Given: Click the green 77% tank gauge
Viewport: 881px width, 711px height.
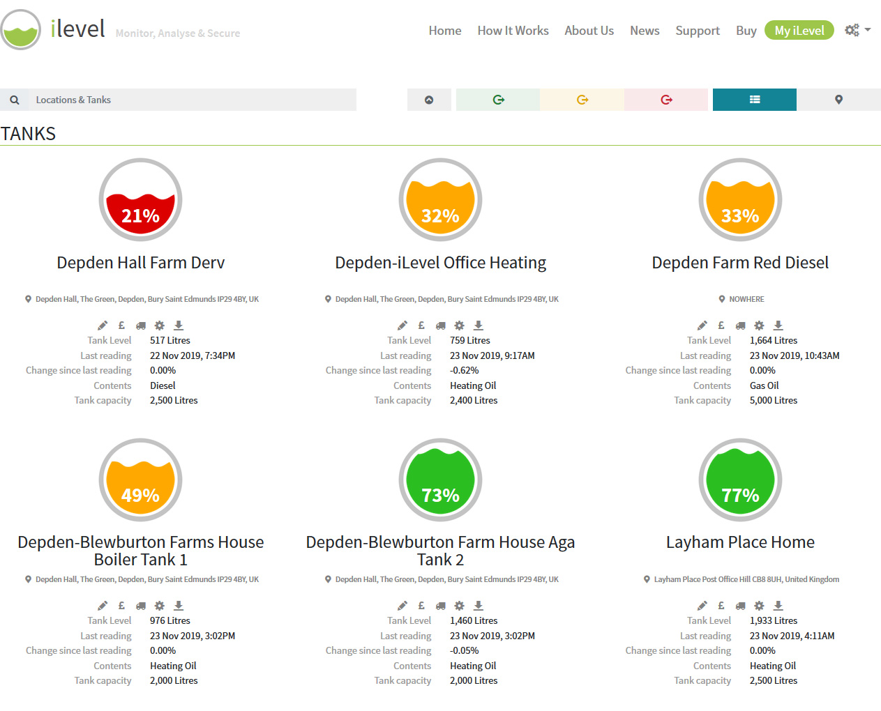Looking at the screenshot, I should [x=740, y=480].
